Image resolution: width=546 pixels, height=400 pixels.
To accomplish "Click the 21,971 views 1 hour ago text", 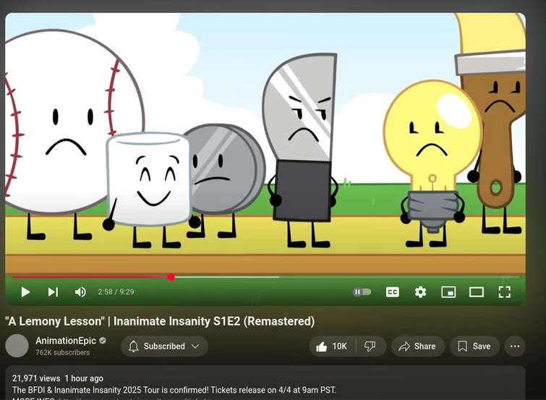I will point(58,378).
